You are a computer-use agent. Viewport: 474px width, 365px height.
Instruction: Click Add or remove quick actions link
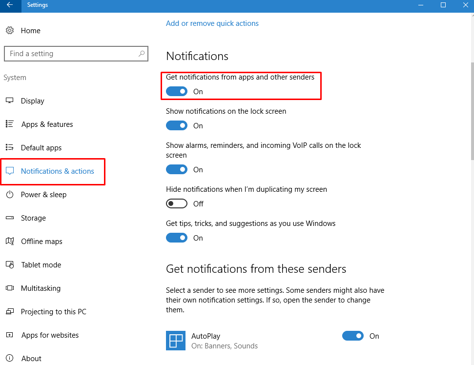coord(212,23)
